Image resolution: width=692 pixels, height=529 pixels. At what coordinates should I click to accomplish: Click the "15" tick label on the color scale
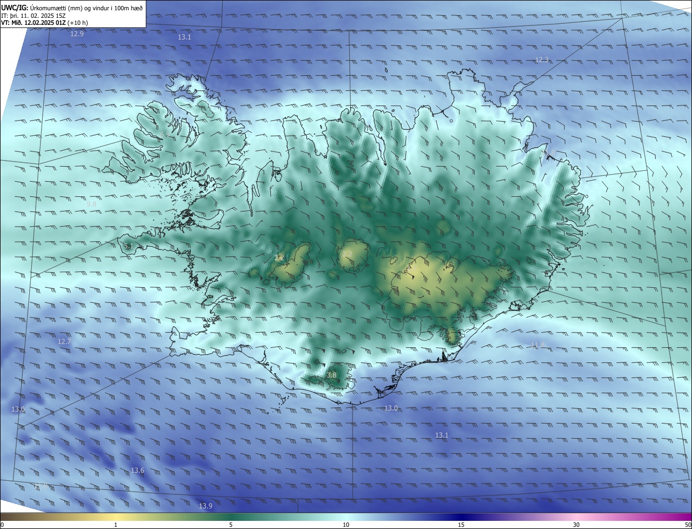point(461,525)
